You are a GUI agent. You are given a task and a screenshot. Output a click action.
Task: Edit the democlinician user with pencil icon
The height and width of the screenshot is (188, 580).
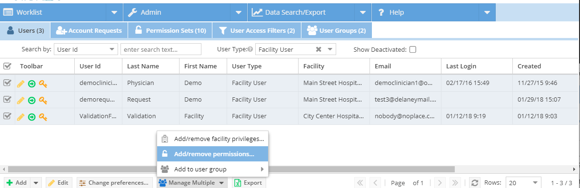(x=20, y=84)
